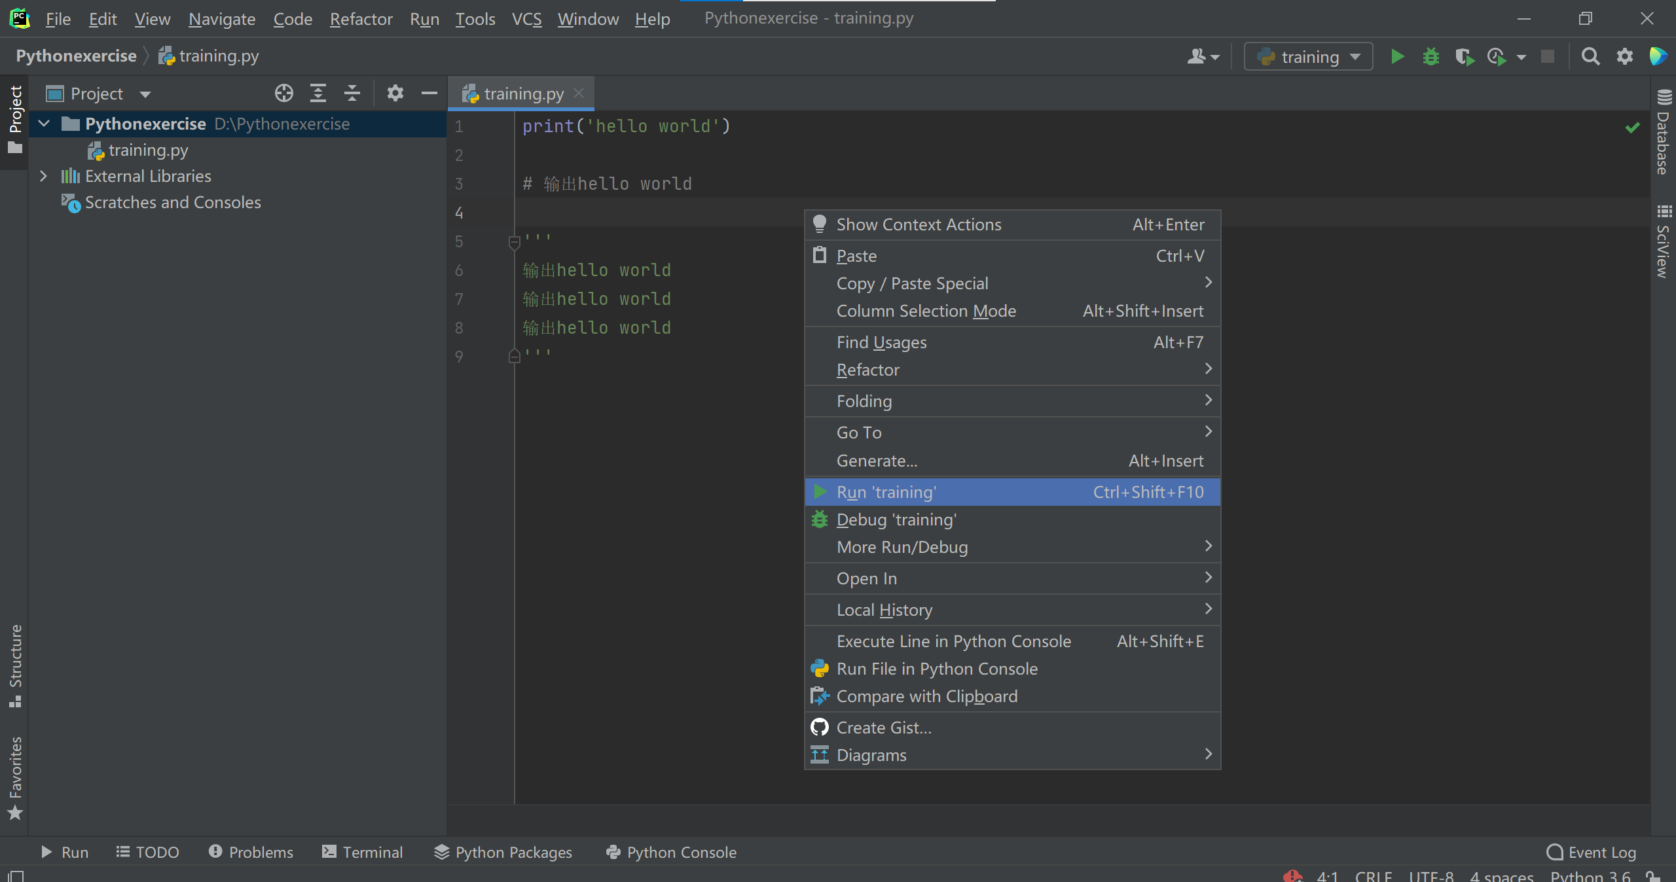Toggle the Database side panel
The image size is (1676, 882).
coord(1663,133)
